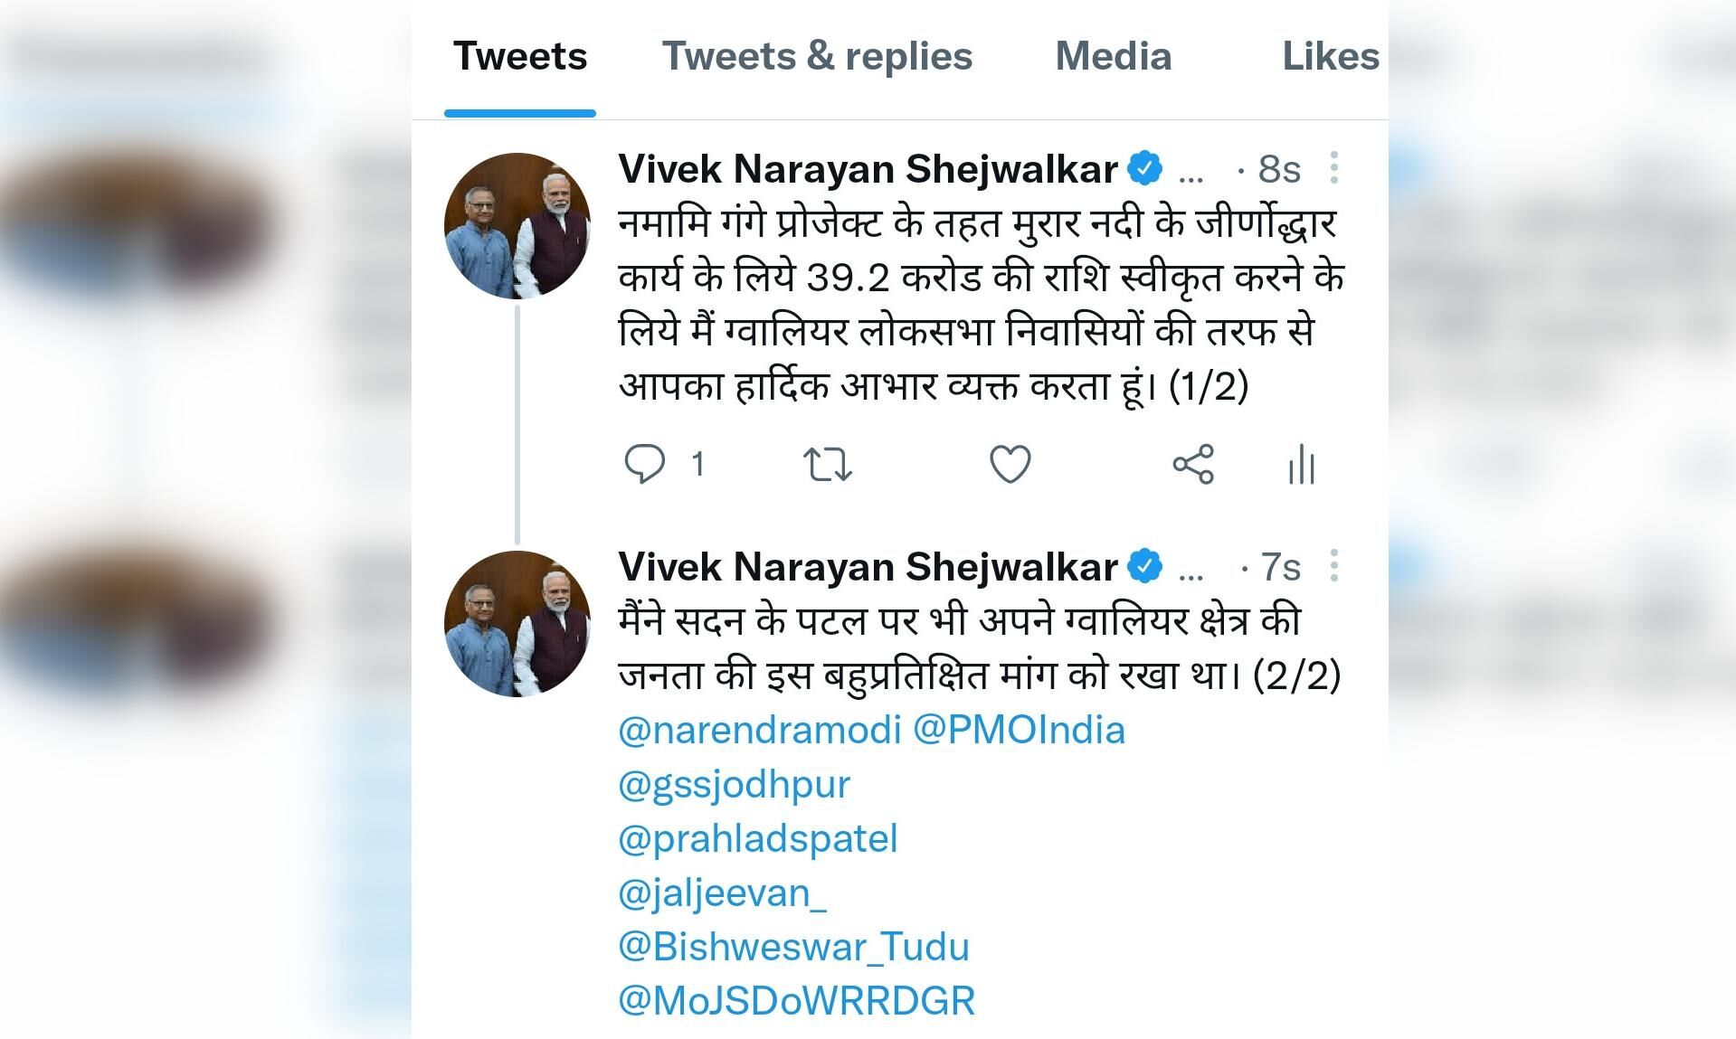Switch to the Tweets & replies tab
This screenshot has height=1039, width=1736.
(x=817, y=56)
